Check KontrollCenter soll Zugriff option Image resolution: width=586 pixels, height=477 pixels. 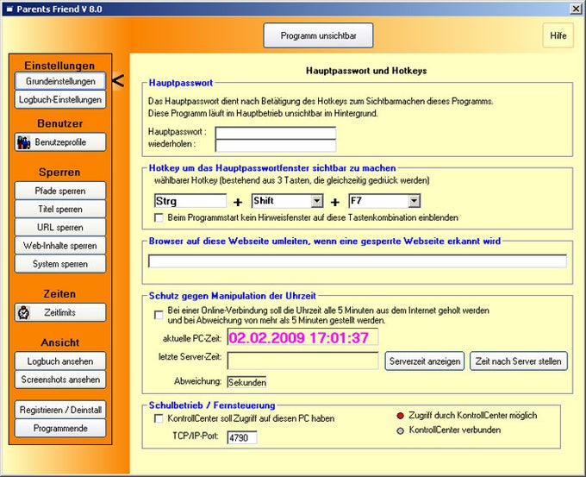click(159, 418)
